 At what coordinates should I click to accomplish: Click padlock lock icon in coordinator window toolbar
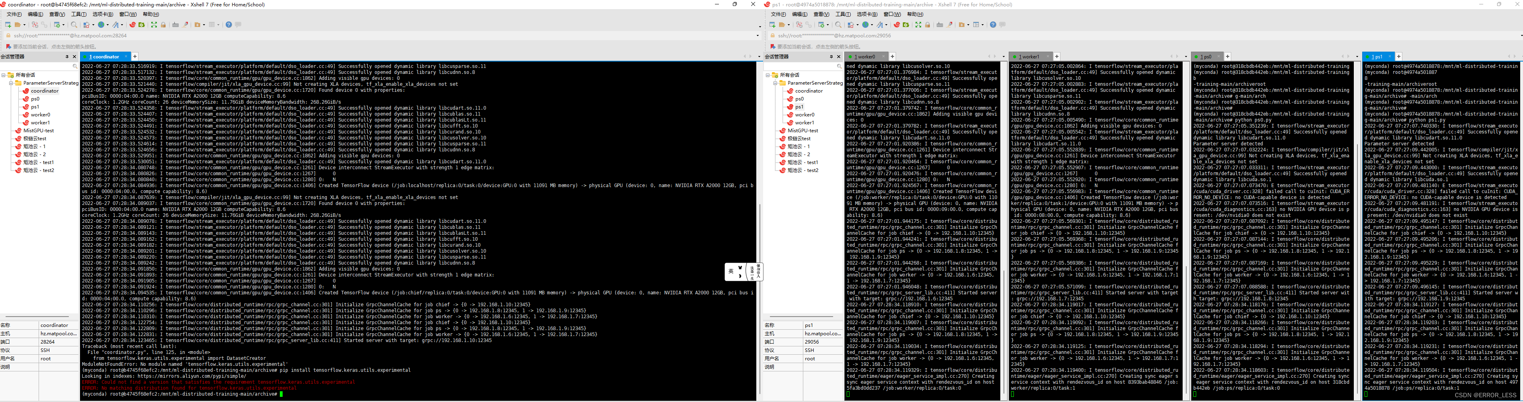coord(163,25)
